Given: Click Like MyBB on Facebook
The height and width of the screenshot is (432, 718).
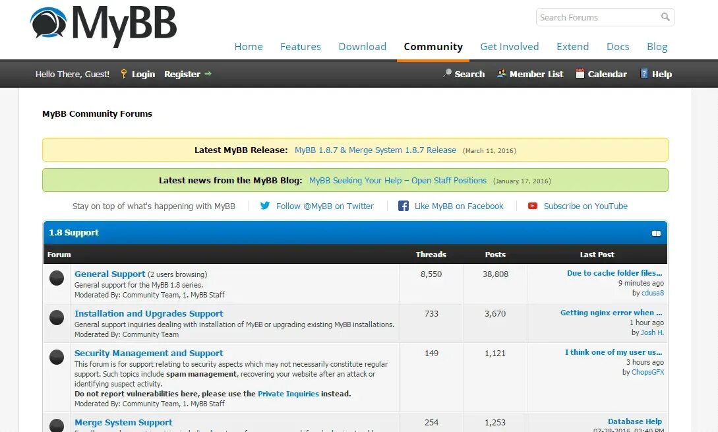Looking at the screenshot, I should [459, 206].
